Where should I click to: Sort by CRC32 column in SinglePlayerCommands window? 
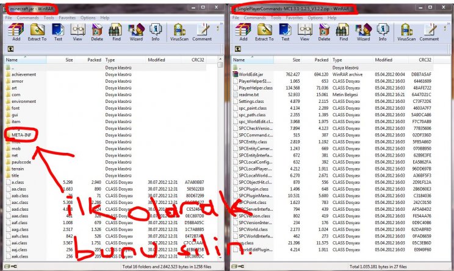[x=420, y=60]
